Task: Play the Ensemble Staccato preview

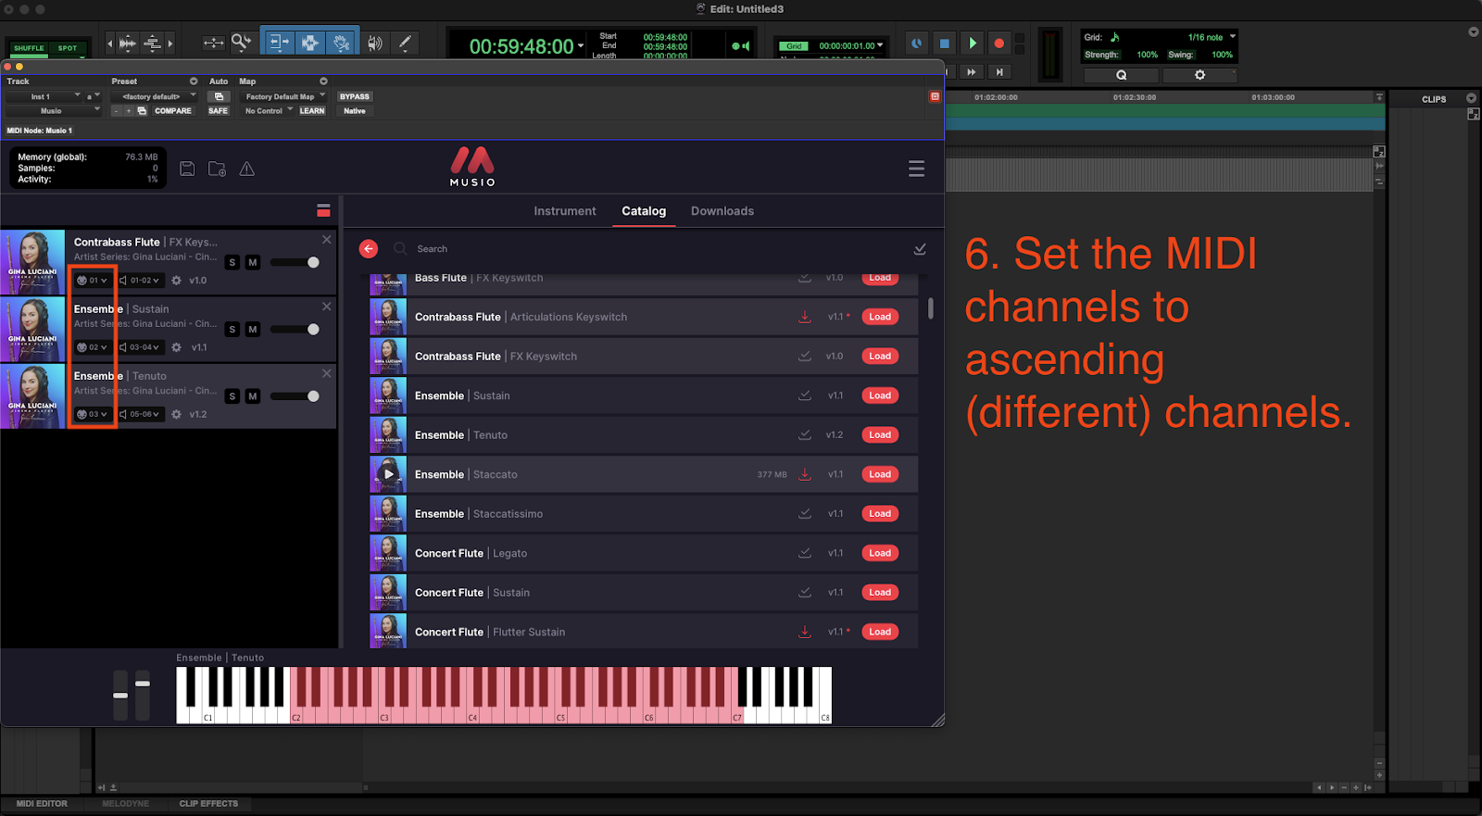Action: coord(389,474)
